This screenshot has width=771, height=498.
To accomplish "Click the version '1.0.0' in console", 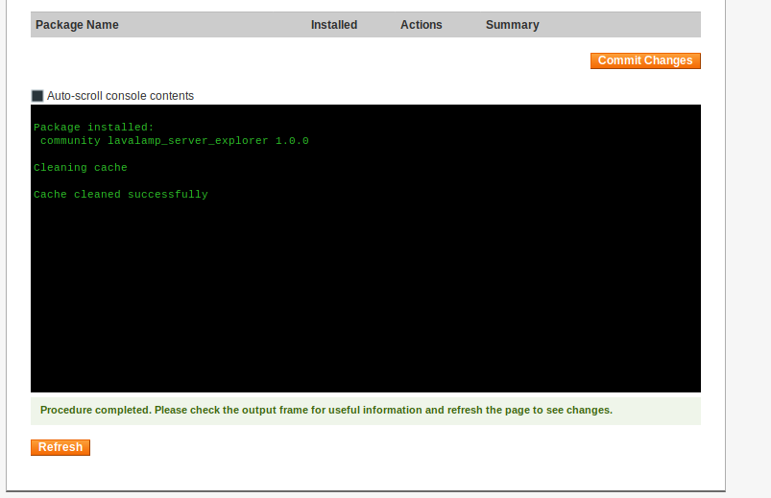I will point(292,140).
